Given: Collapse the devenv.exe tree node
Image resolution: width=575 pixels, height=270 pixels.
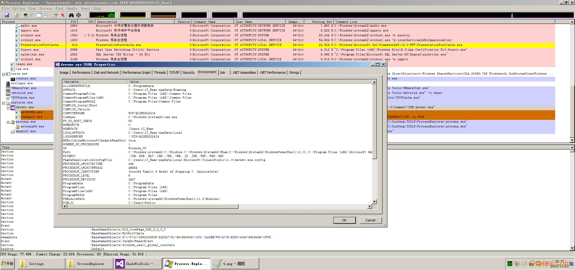Looking at the screenshot, I should point(8,108).
